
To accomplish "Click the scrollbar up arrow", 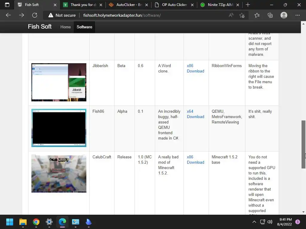I will 303,24.
